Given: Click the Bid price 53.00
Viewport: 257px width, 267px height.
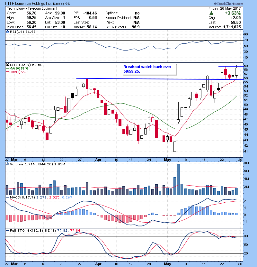Looking at the screenshot, I should click(60, 22).
